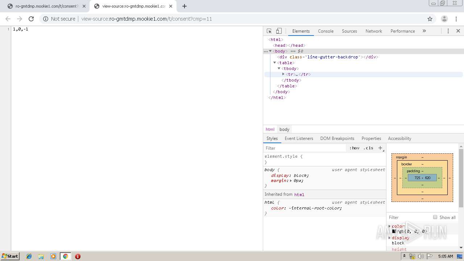The height and width of the screenshot is (261, 464).
Task: Open media player from taskbar
Action: 53,256
